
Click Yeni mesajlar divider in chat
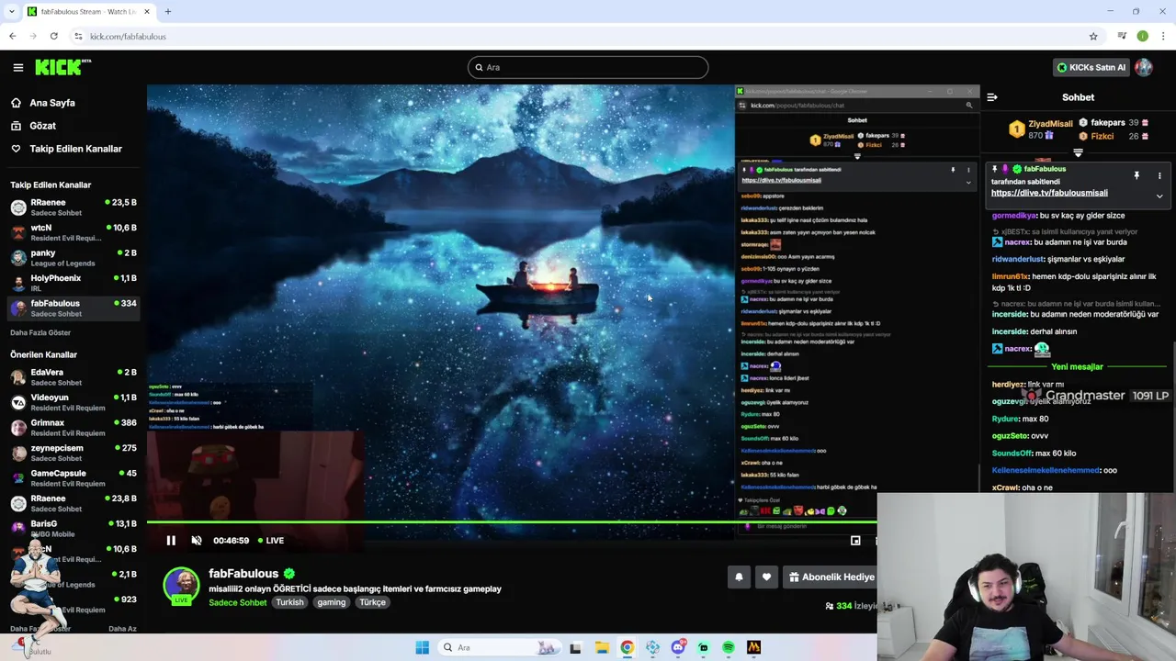[x=1077, y=367]
